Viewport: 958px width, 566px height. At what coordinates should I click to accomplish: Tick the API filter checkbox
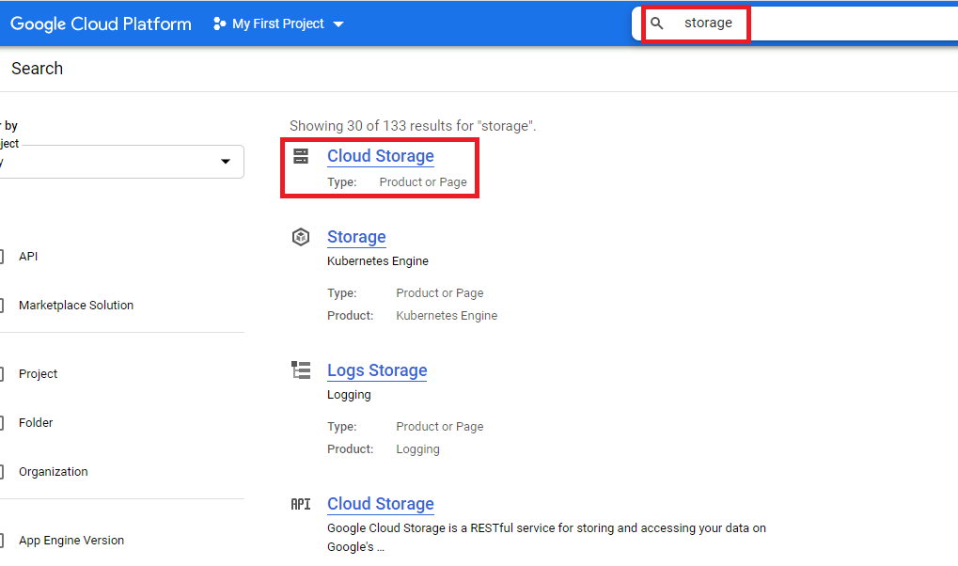2,257
